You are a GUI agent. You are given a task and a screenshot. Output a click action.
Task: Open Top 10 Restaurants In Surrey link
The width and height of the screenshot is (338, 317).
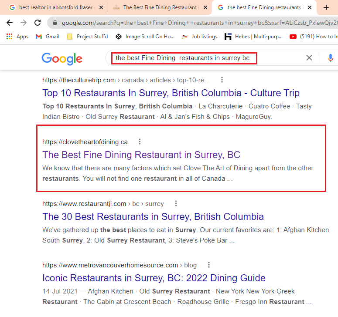click(171, 93)
